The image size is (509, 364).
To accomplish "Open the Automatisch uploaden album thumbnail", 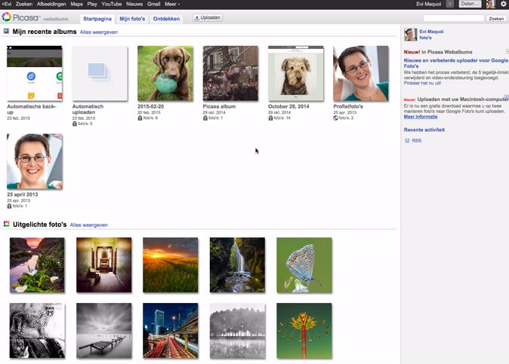I will coord(100,73).
